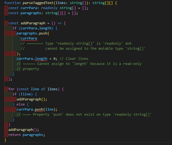Click the '// property' comment line

[28, 69]
